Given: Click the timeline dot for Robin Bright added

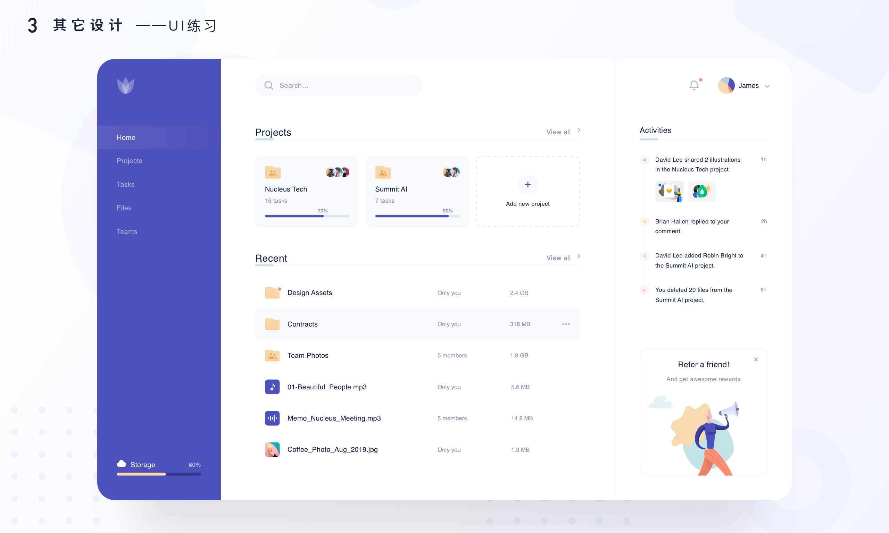Looking at the screenshot, I should tap(644, 256).
